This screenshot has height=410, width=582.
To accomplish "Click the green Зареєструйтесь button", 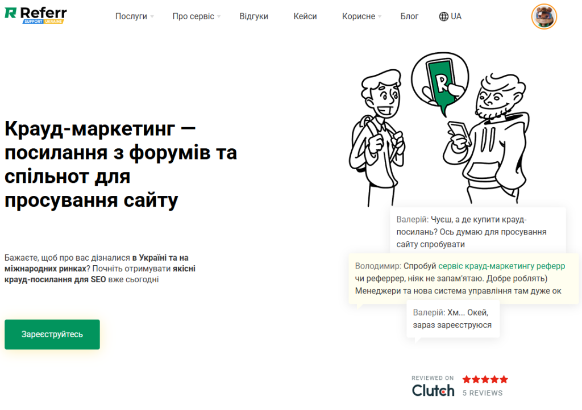I will 52,334.
